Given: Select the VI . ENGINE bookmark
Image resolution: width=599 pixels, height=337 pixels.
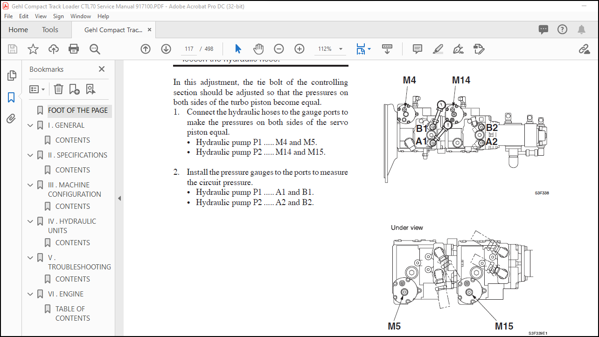Looking at the screenshot, I should 66,294.
